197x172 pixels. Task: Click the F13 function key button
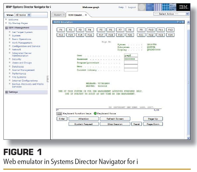point(61,35)
